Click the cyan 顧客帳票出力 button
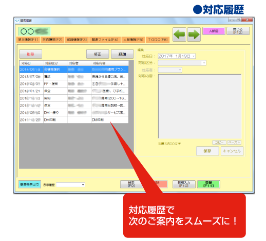 click(30, 184)
